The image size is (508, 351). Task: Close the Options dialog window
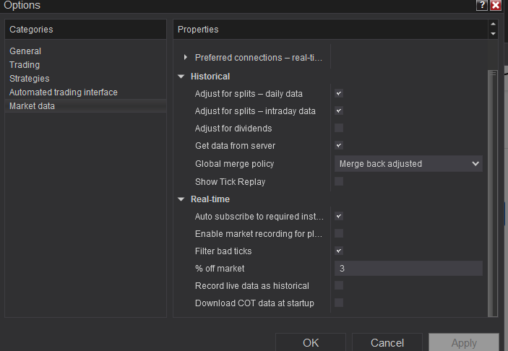496,5
